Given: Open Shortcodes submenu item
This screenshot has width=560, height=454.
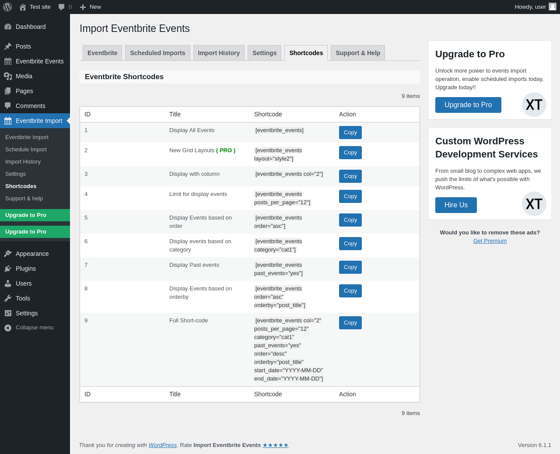Looking at the screenshot, I should click(x=35, y=186).
